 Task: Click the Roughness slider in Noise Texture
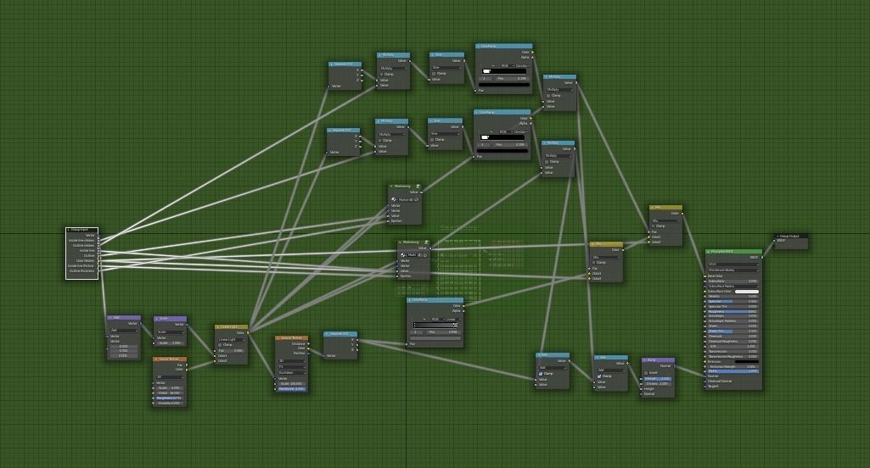point(170,398)
